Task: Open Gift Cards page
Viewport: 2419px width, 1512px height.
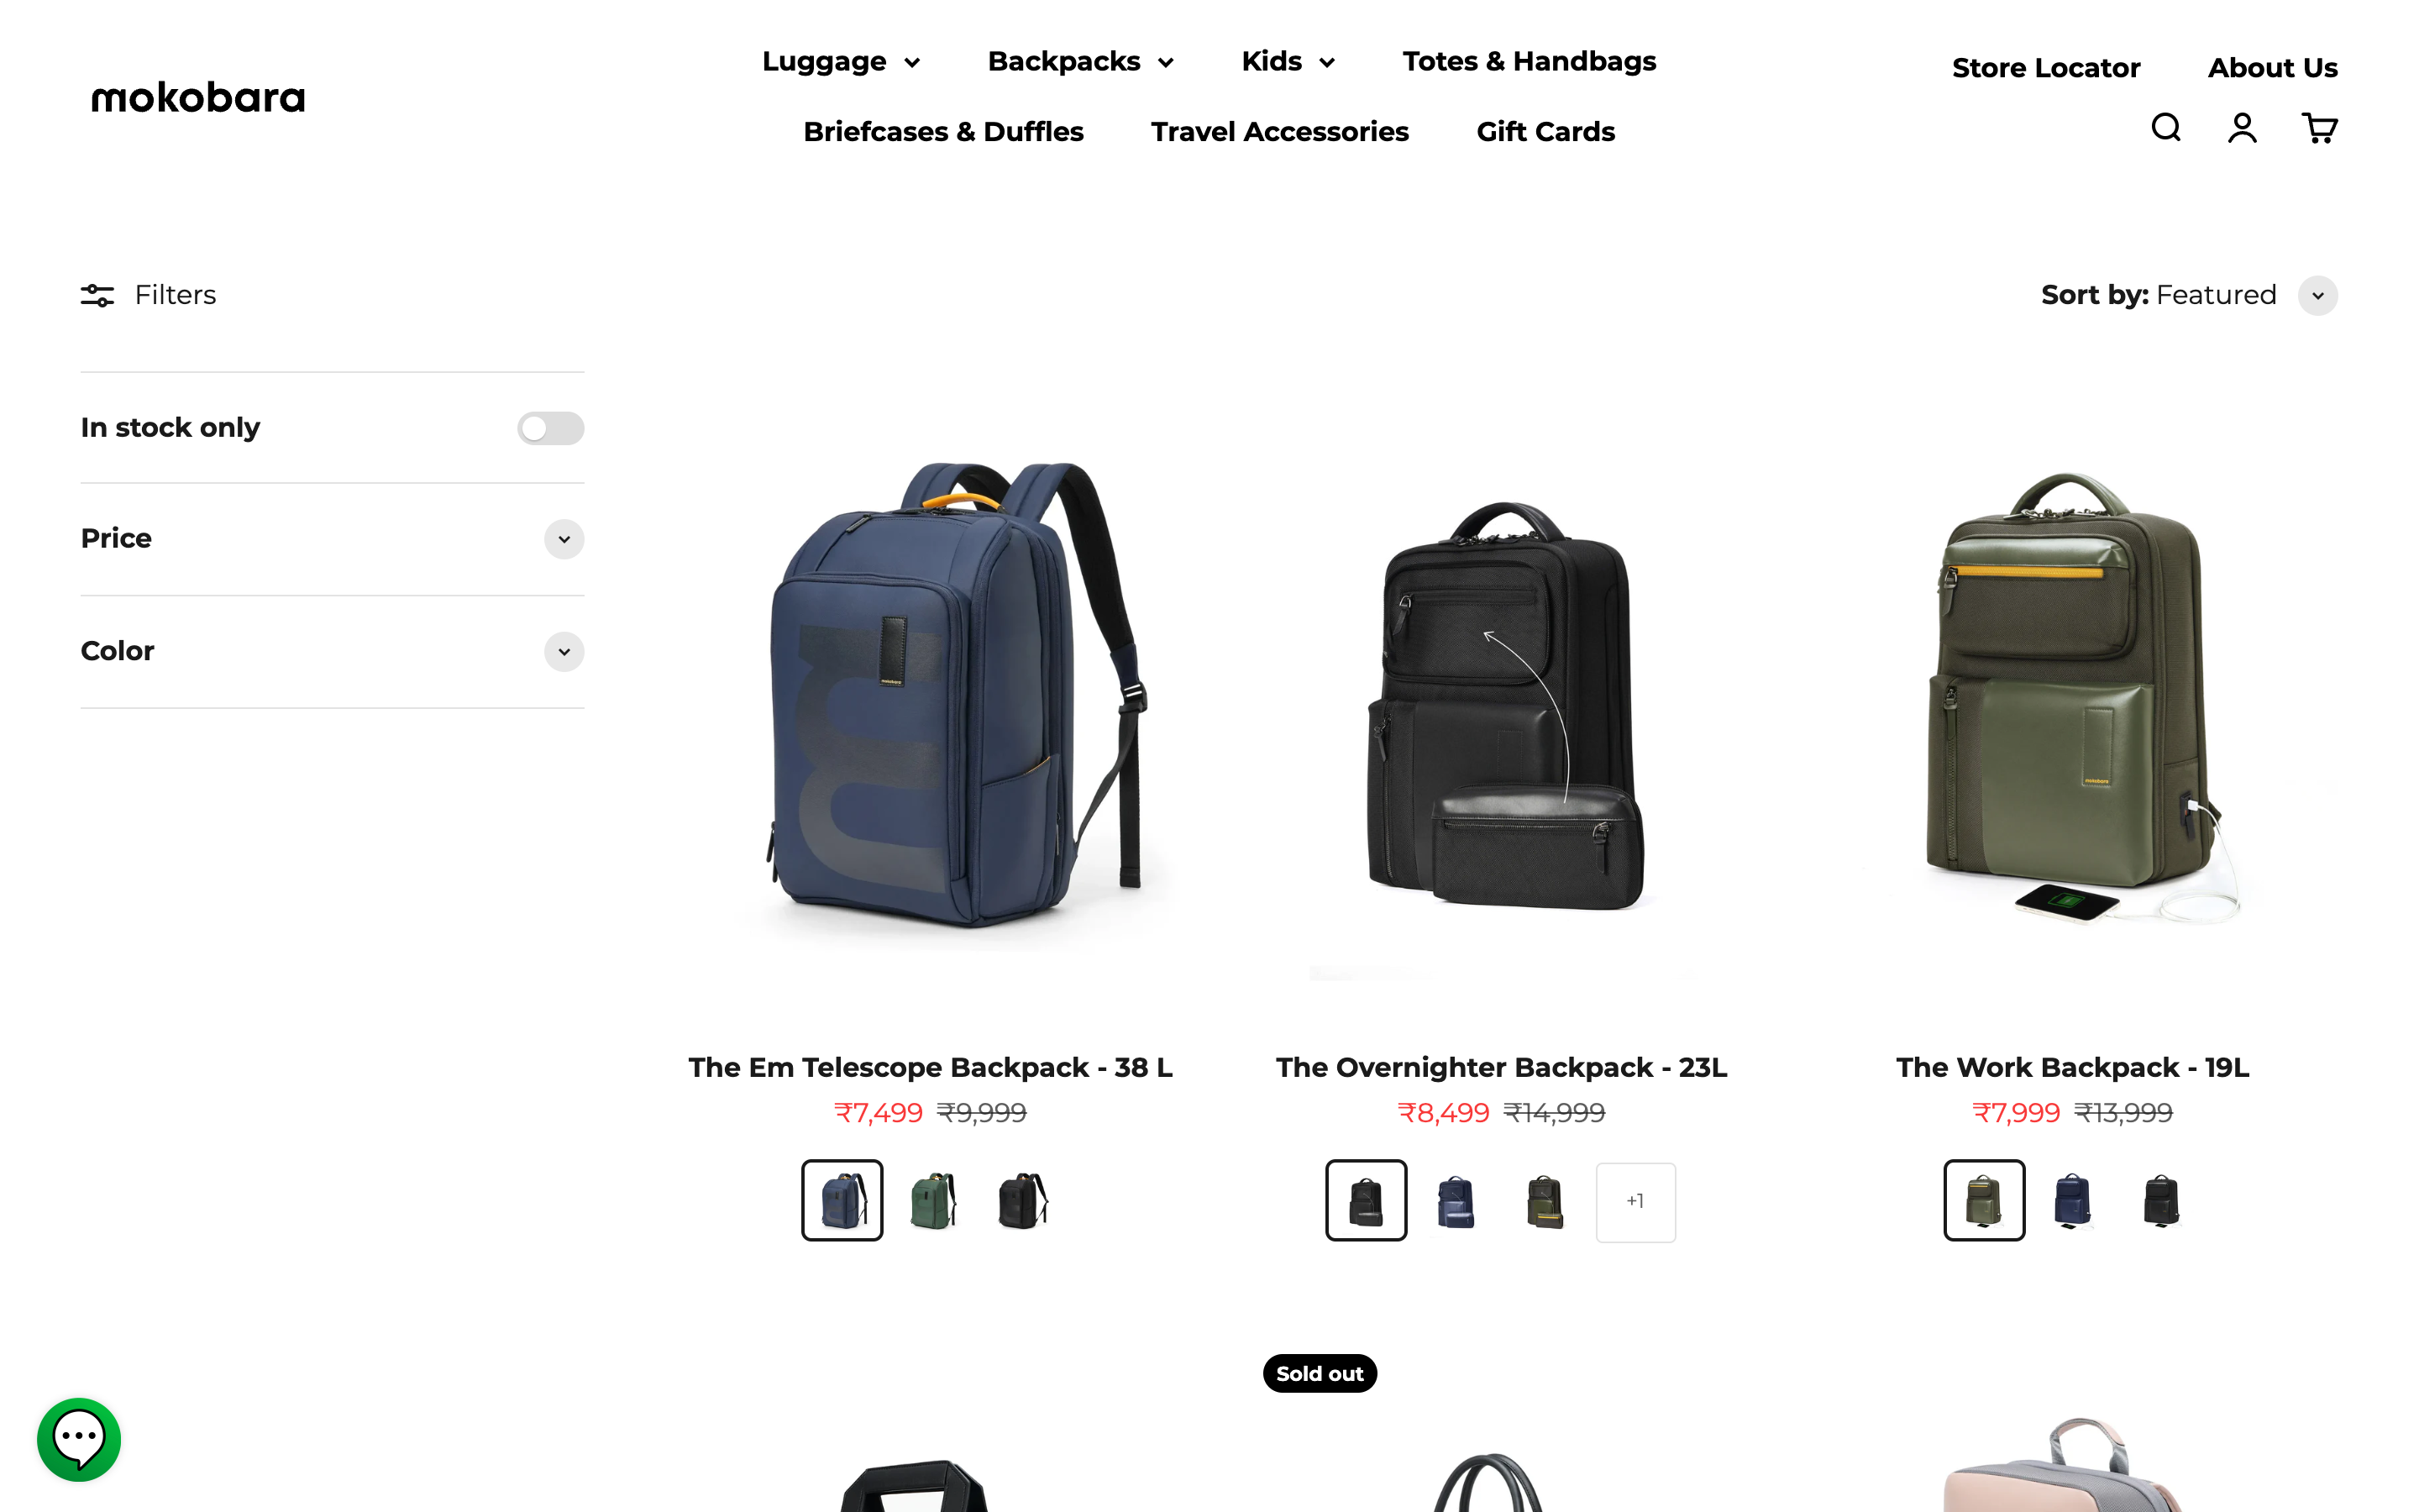Action: (x=1545, y=132)
